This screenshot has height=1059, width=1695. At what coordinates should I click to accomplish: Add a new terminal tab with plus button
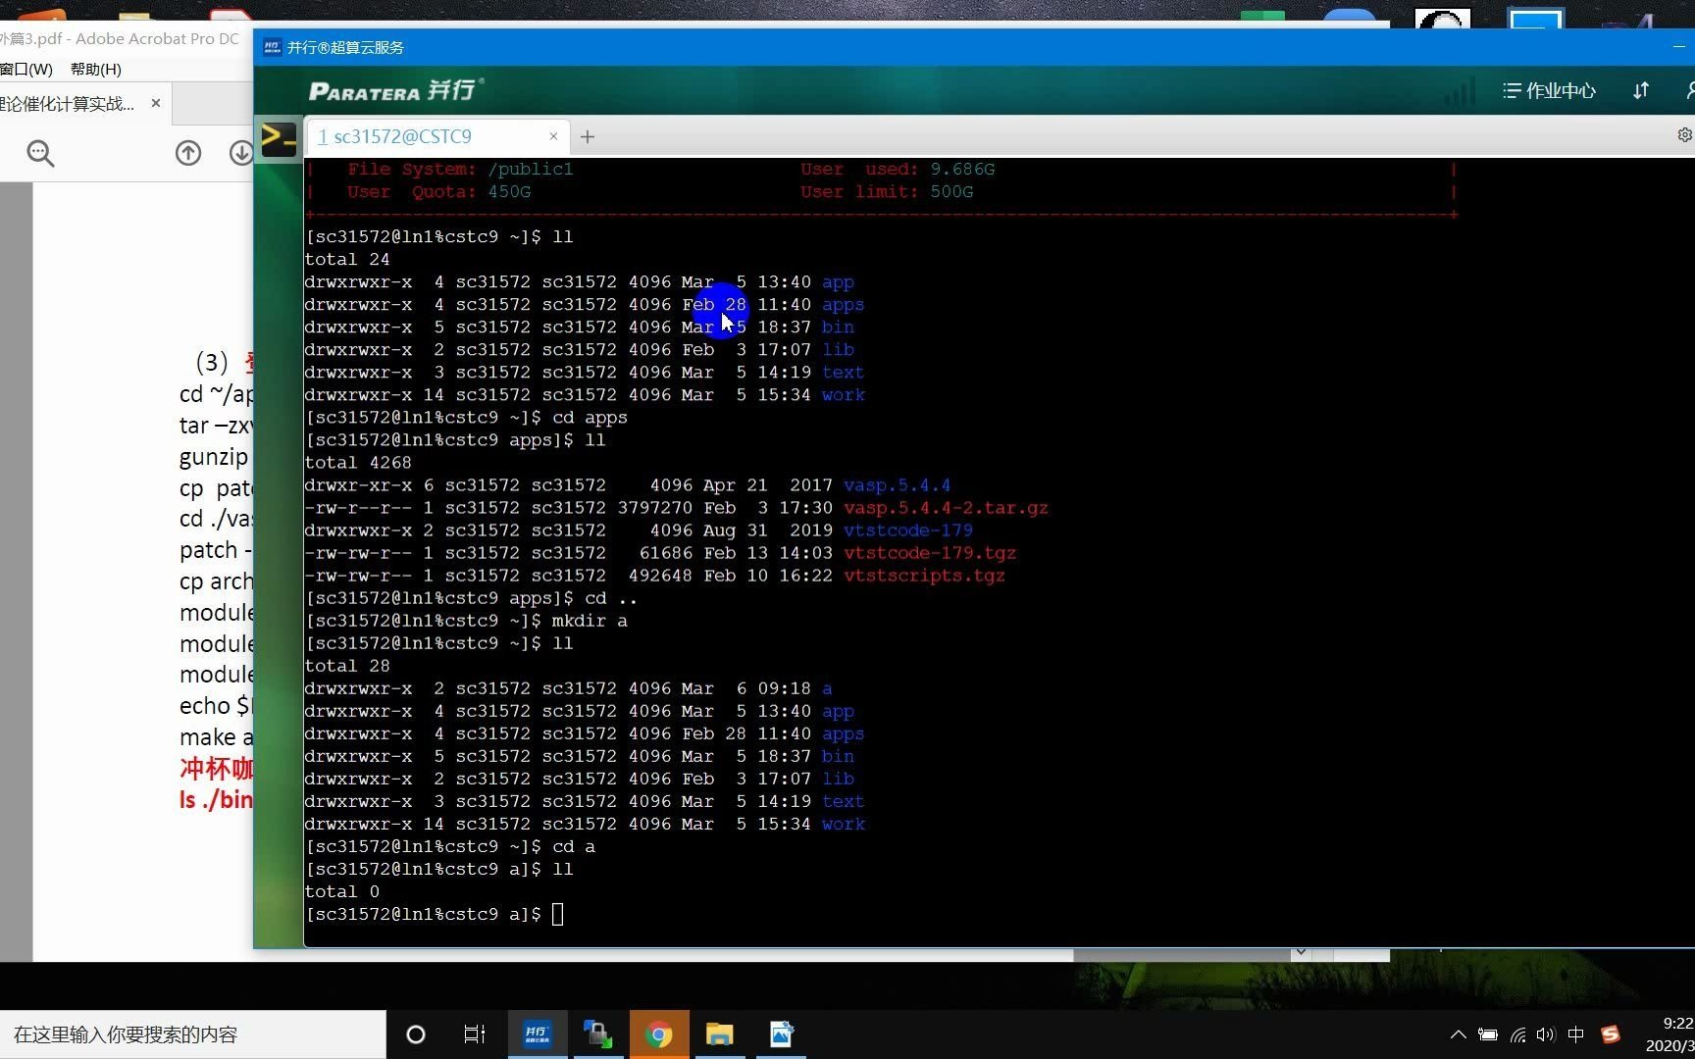588,137
